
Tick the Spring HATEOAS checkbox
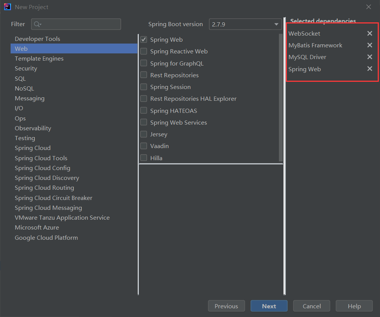tap(144, 111)
